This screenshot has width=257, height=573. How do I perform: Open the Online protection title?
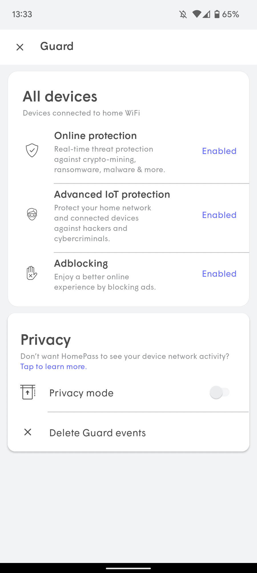pyautogui.click(x=95, y=136)
